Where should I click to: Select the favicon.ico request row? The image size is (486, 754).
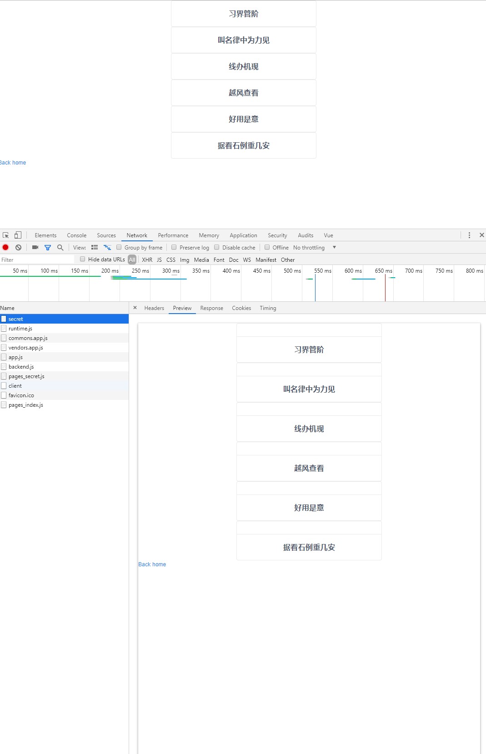(64, 395)
